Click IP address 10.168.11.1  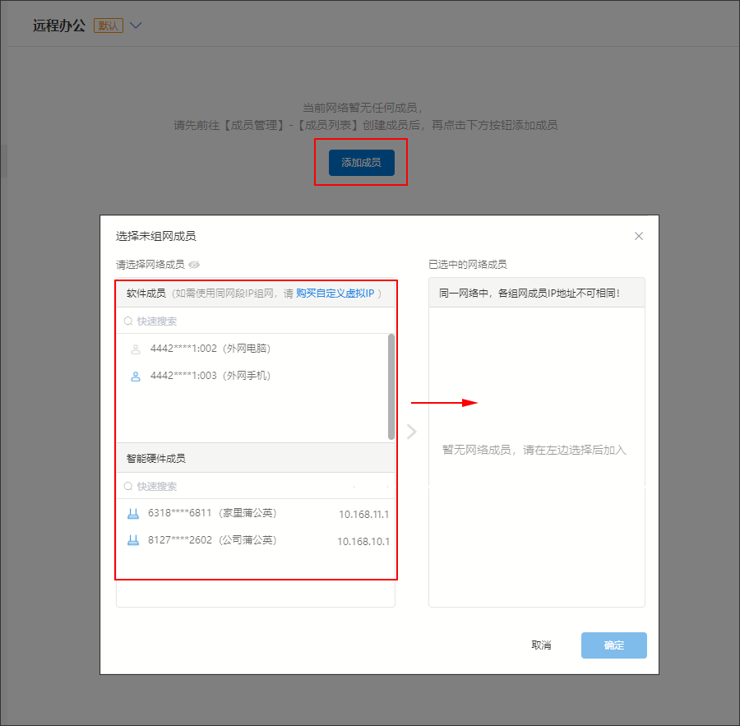(x=364, y=515)
